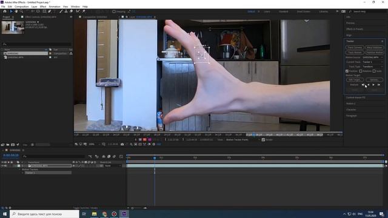Viewport: 388px width, 218px height.
Task: Take a snapshot with the camera icon
Action: click(x=122, y=144)
